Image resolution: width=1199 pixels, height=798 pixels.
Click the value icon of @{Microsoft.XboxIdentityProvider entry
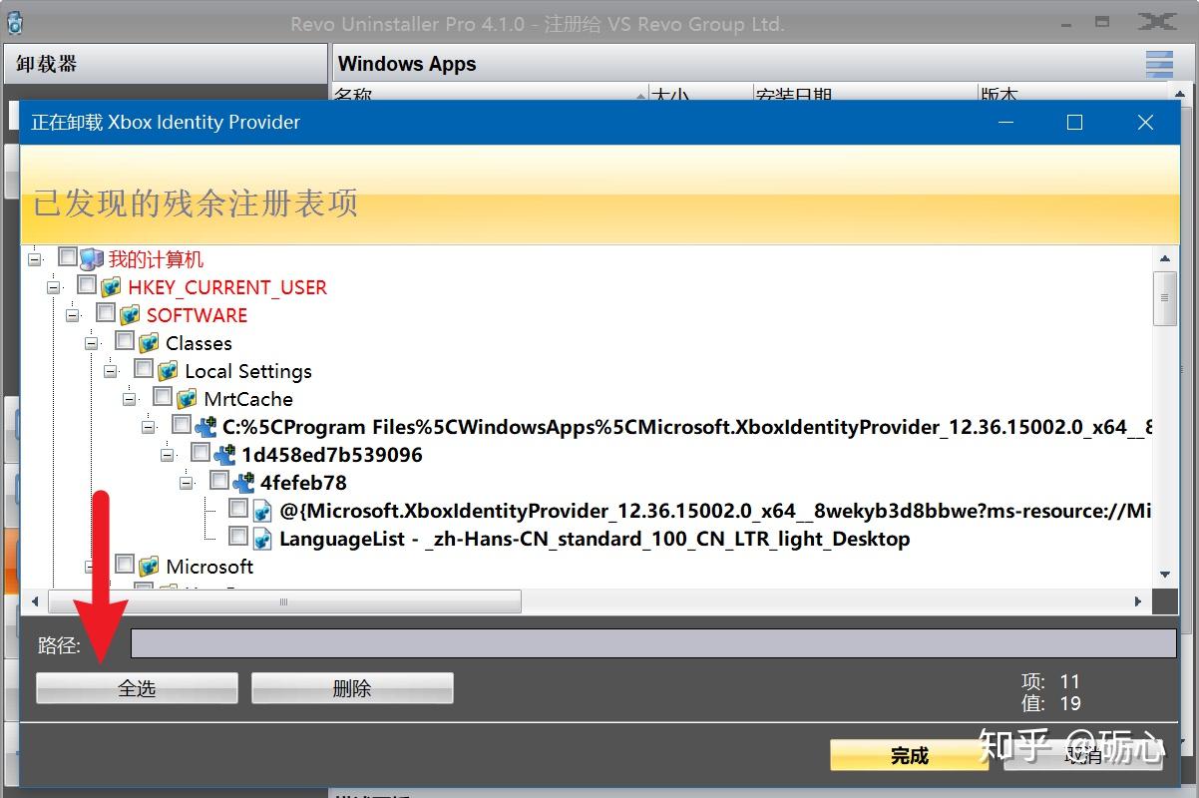pyautogui.click(x=262, y=511)
